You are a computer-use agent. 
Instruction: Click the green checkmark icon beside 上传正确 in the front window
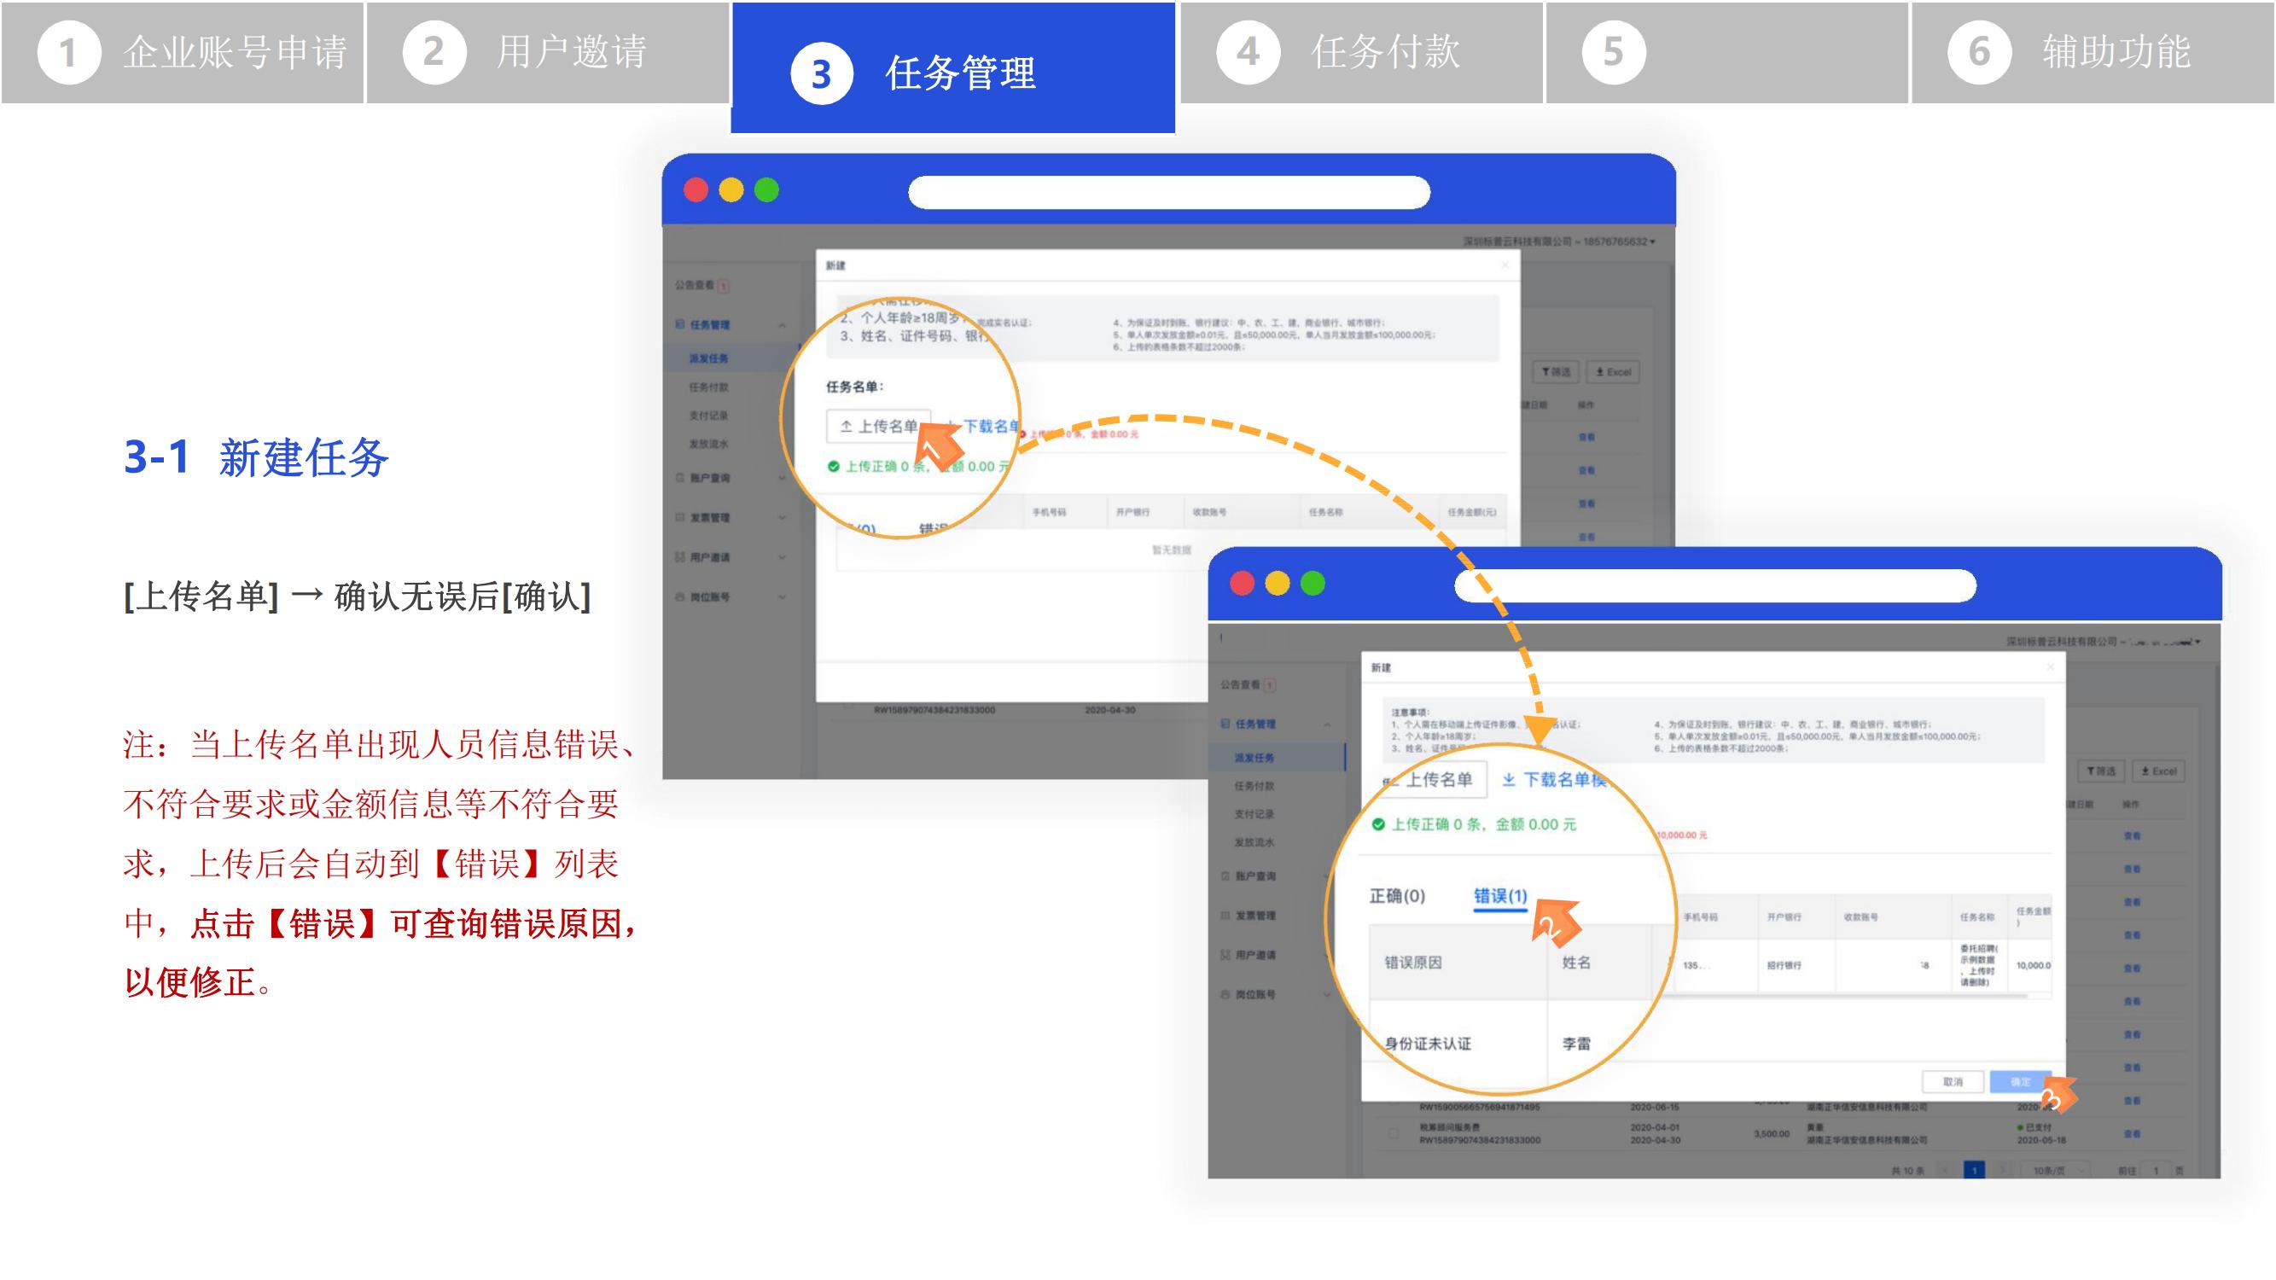click(1377, 824)
